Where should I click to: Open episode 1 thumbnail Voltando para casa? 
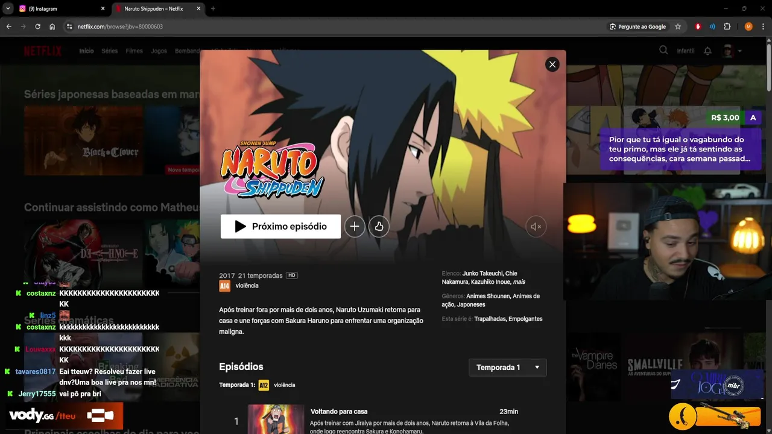[276, 419]
